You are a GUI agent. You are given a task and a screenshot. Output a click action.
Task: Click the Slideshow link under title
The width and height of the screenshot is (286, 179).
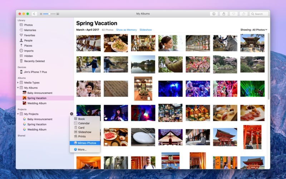point(146,30)
